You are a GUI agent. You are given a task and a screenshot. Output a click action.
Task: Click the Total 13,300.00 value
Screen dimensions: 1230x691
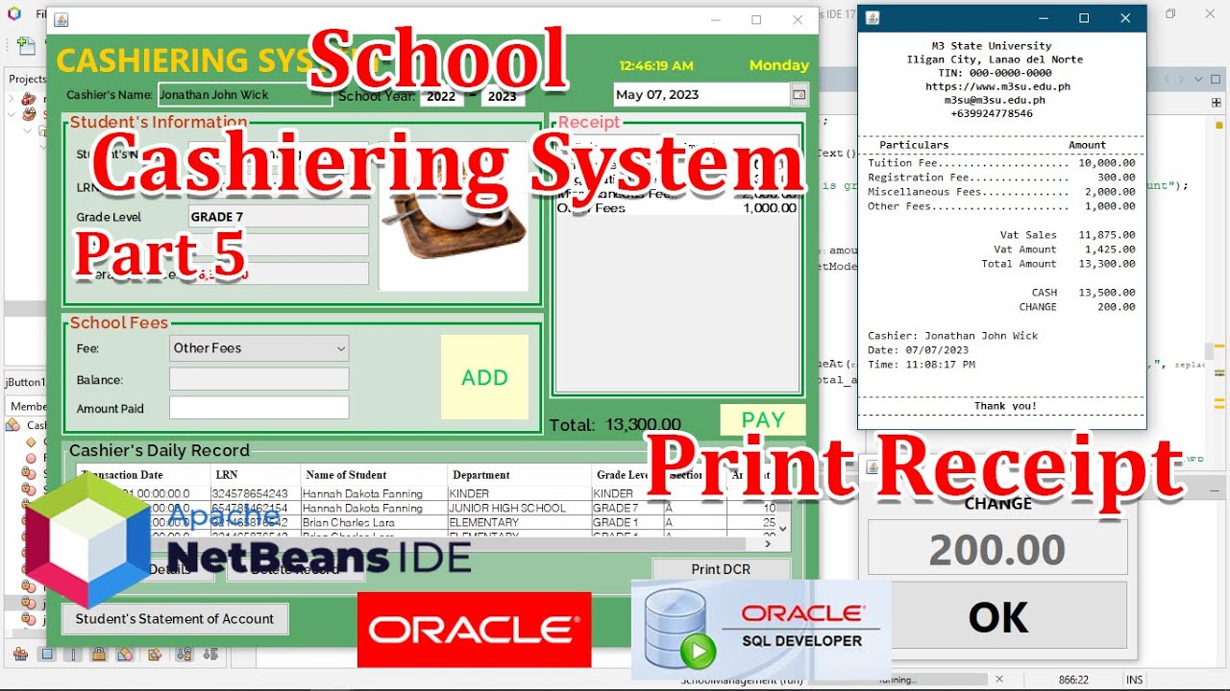(643, 424)
